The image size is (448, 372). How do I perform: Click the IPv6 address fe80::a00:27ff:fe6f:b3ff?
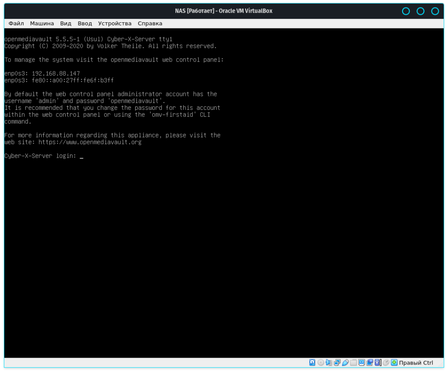click(x=73, y=80)
